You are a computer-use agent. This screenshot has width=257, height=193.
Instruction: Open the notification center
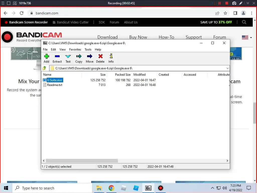point(249,188)
